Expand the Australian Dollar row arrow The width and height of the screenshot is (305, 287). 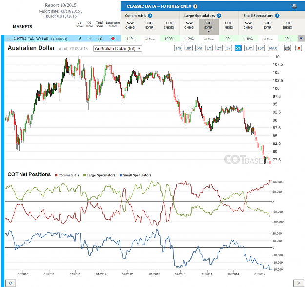pyautogui.click(x=301, y=39)
